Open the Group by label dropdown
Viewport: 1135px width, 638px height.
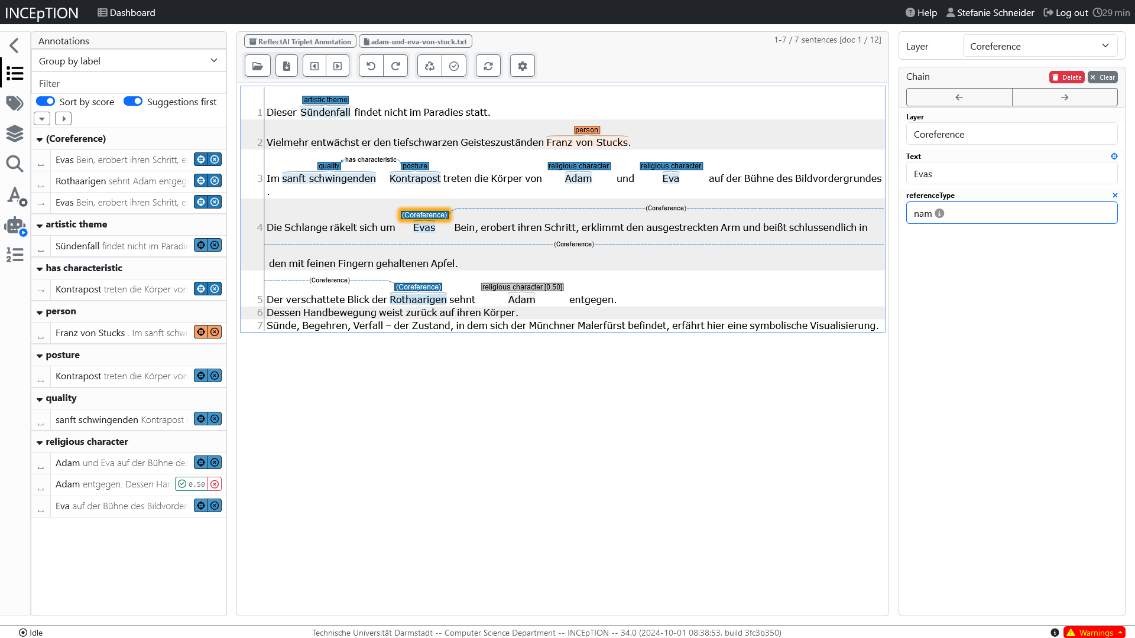(128, 61)
